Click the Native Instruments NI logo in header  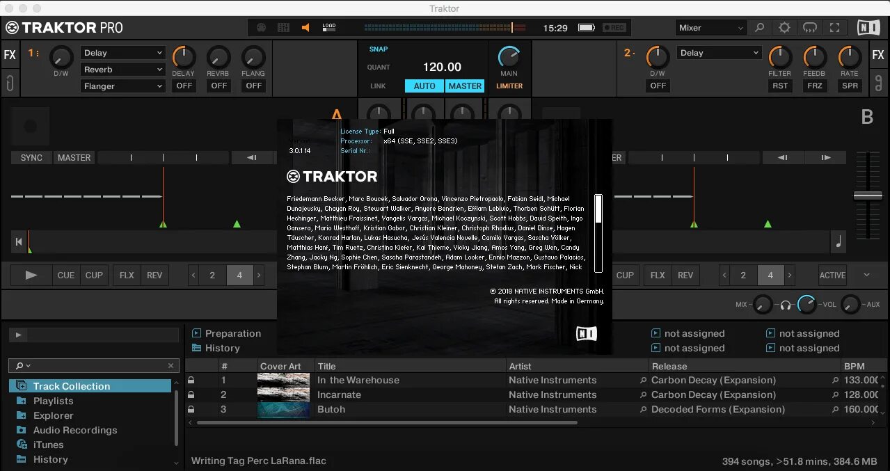pos(868,28)
